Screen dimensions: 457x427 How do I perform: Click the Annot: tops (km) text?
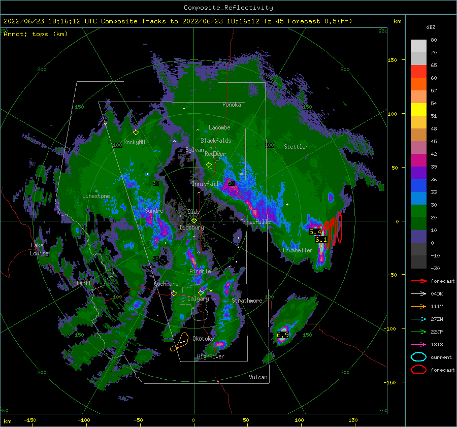tap(36, 34)
